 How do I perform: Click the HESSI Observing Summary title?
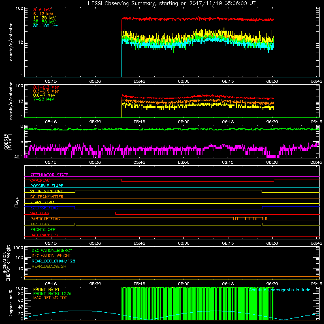pos(171,4)
